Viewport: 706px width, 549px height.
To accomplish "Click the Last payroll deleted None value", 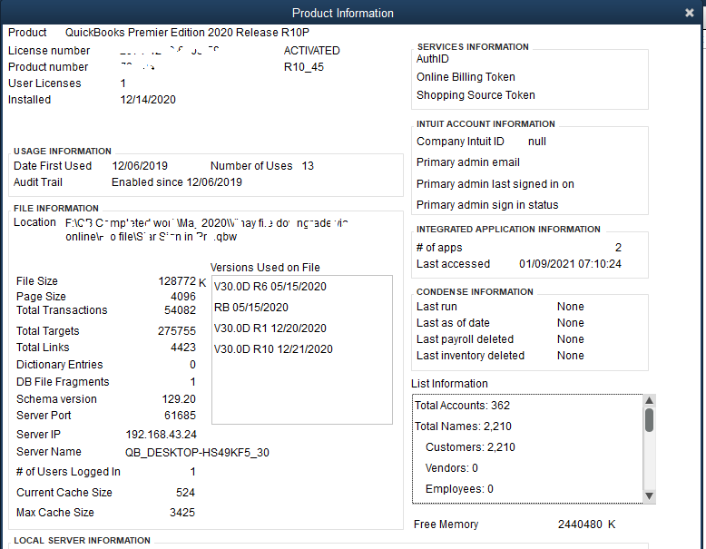I will 571,339.
